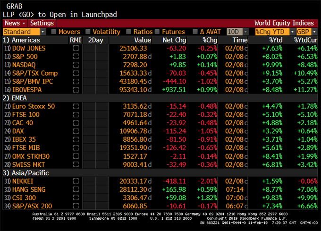The image size is (321, 231).
Task: Open the S&P/TSX Comp index
Action: pos(35,73)
